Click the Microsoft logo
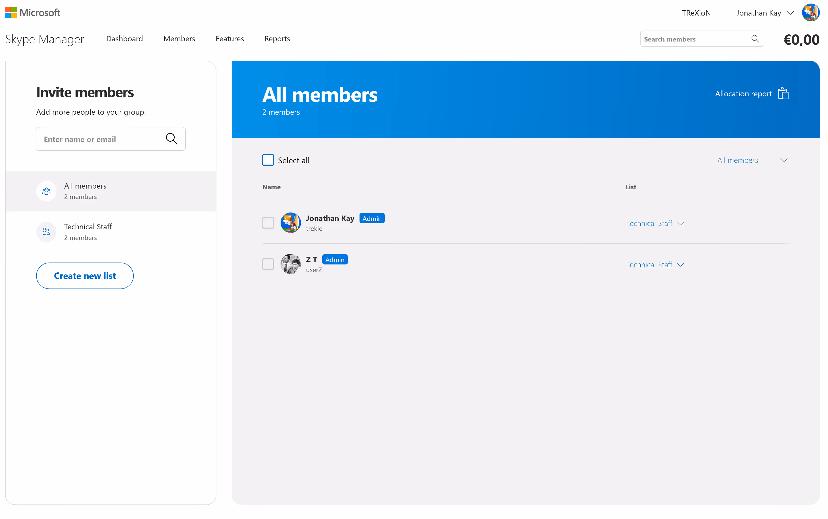The width and height of the screenshot is (828, 519). 33,13
